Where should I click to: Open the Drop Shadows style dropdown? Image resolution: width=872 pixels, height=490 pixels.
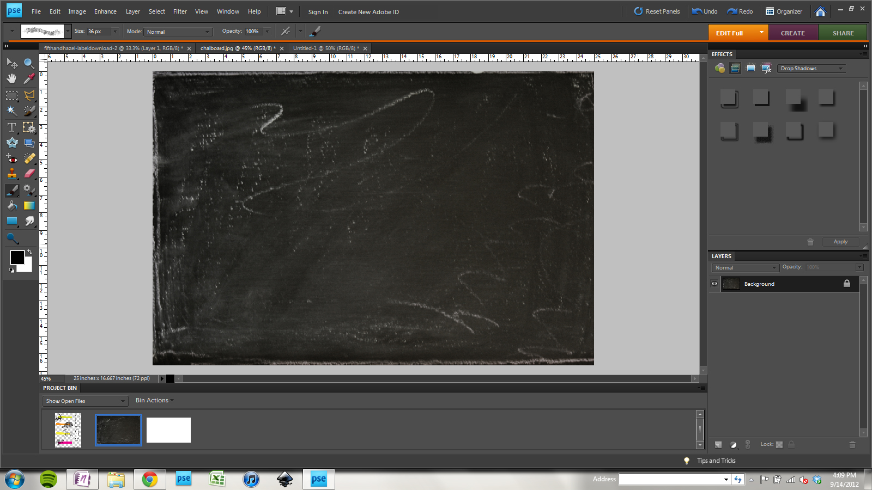[x=811, y=68]
